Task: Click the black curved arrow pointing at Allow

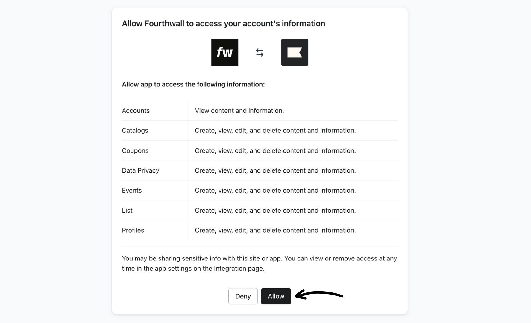Action: click(x=319, y=296)
